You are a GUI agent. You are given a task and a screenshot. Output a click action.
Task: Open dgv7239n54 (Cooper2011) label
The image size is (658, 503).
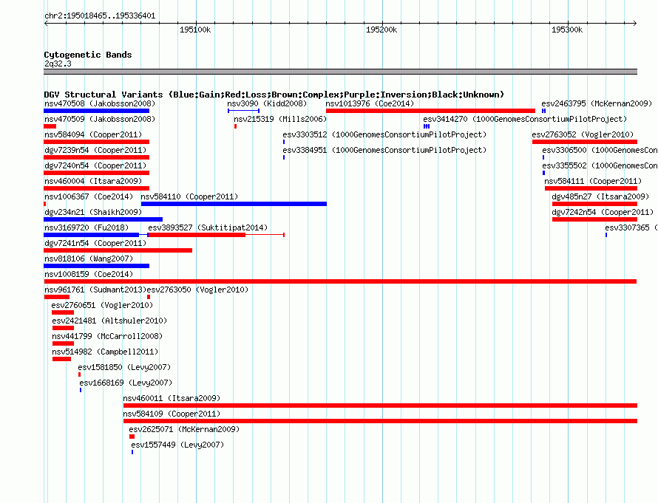click(x=95, y=150)
